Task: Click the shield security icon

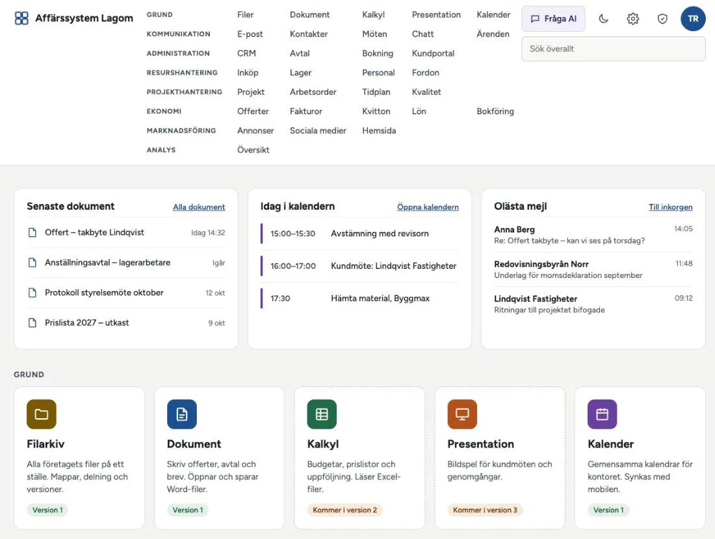Action: 662,19
